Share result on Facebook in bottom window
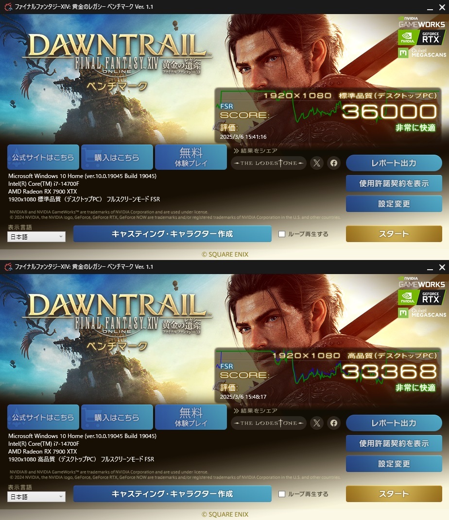Screen dimensions: 449x520 334,423
